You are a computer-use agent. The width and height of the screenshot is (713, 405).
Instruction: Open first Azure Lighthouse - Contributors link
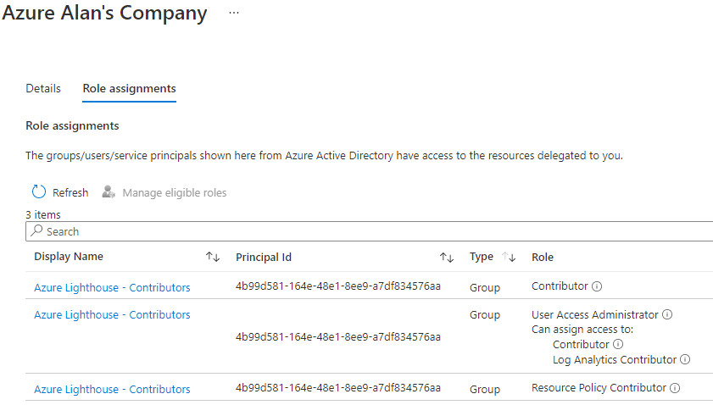(112, 287)
